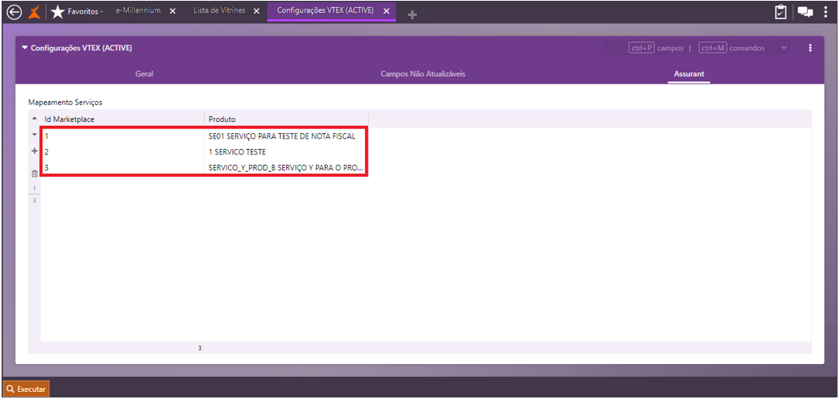Select the 1 SERVICO TESTE product cell
The width and height of the screenshot is (839, 411).
286,152
